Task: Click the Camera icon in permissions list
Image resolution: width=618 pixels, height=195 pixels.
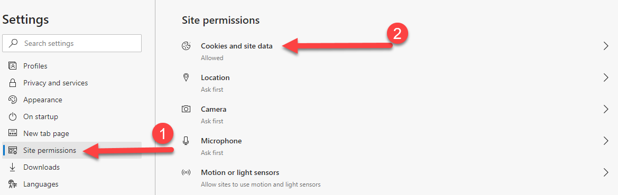Action: pos(186,109)
